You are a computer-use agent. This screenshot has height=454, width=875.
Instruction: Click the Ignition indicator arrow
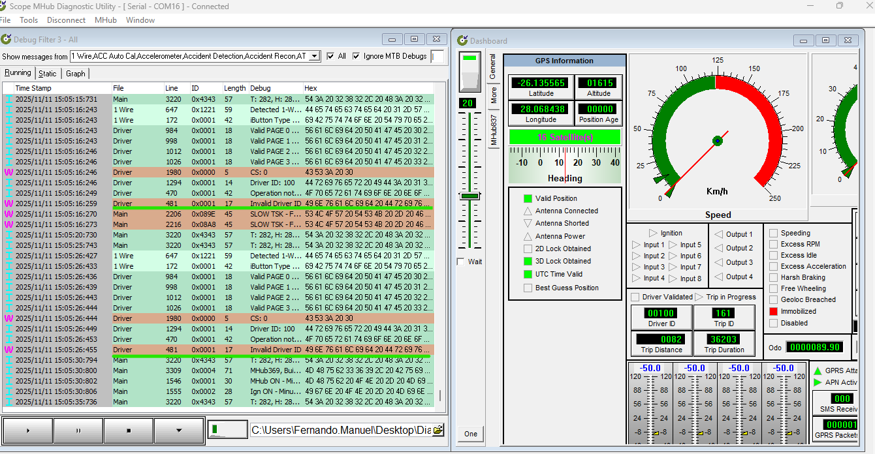coord(653,233)
